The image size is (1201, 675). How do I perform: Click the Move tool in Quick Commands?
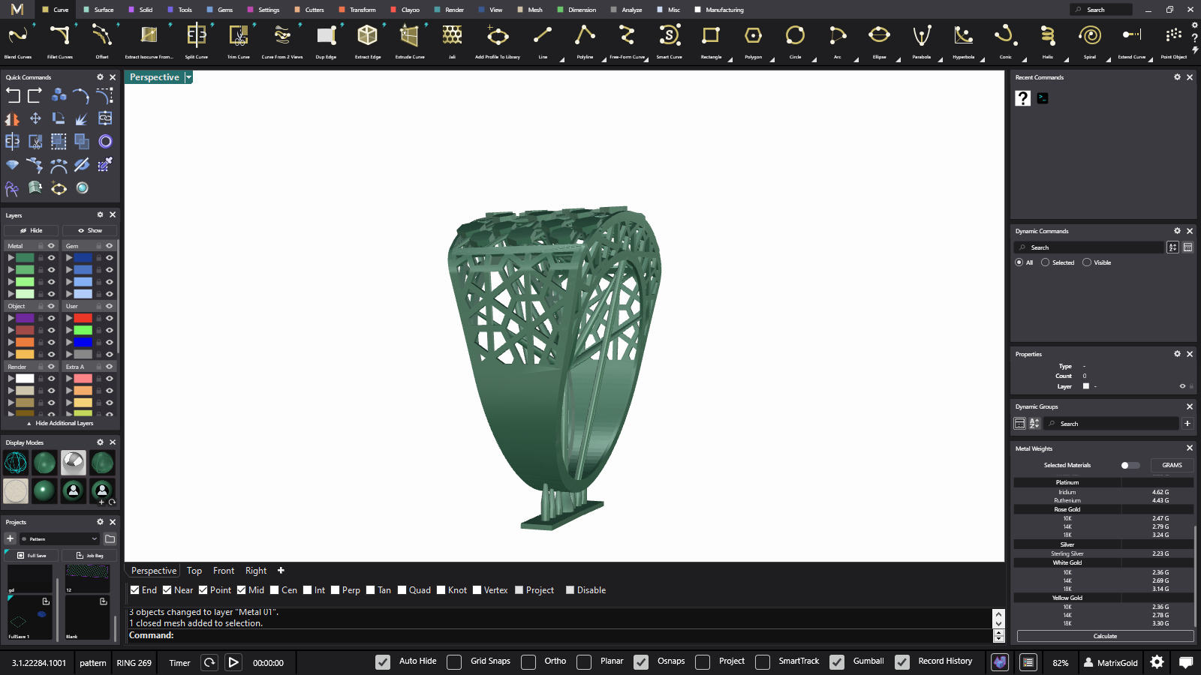(x=35, y=118)
